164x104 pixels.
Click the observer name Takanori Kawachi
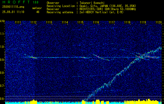coord(92,3)
